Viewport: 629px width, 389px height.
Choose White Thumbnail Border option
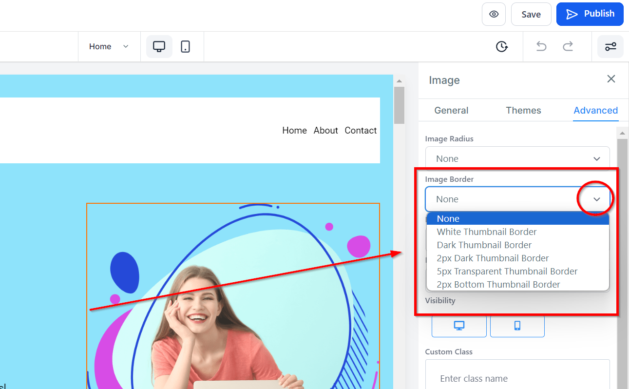[x=517, y=232]
